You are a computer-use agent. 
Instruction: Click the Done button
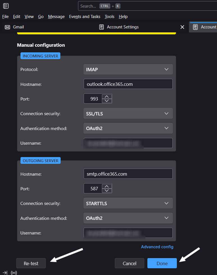click(162, 263)
